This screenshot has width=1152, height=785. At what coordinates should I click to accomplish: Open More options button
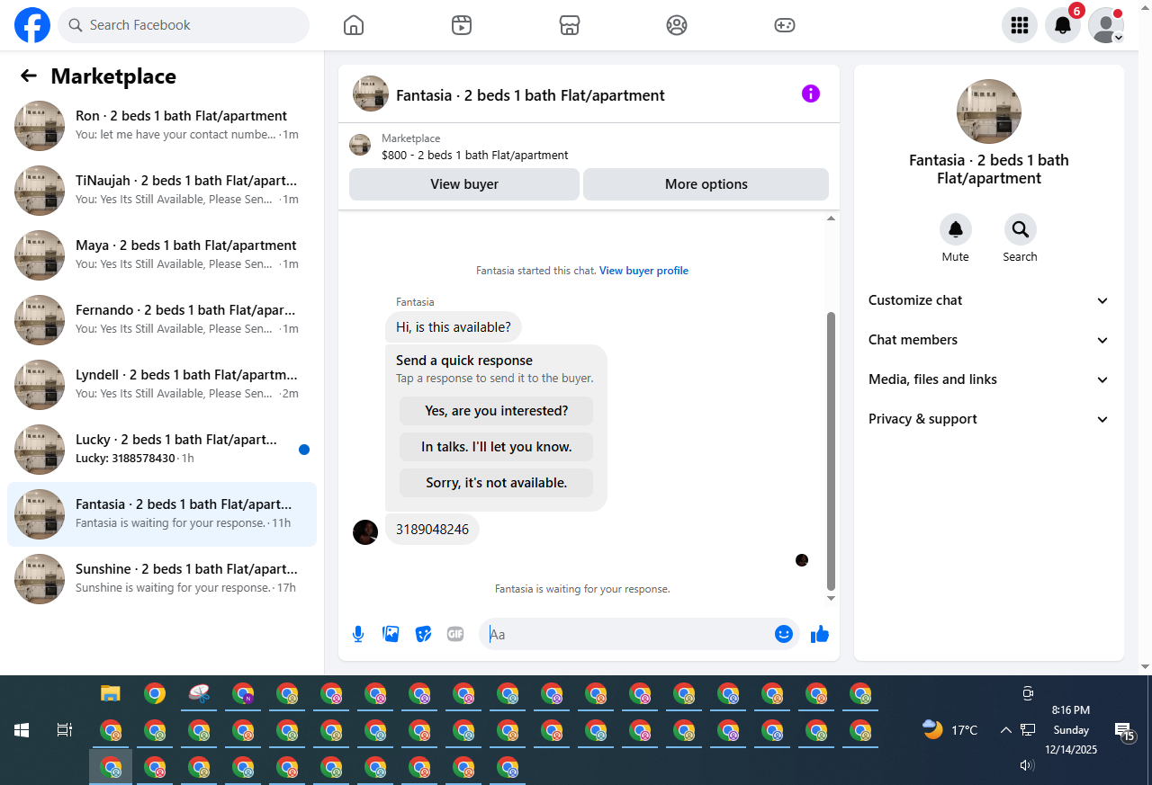click(706, 184)
